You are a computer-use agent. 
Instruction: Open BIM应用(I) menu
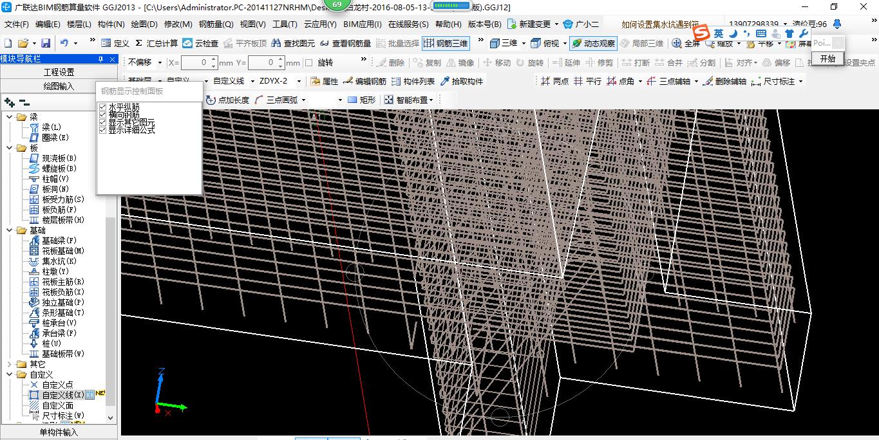pos(363,24)
